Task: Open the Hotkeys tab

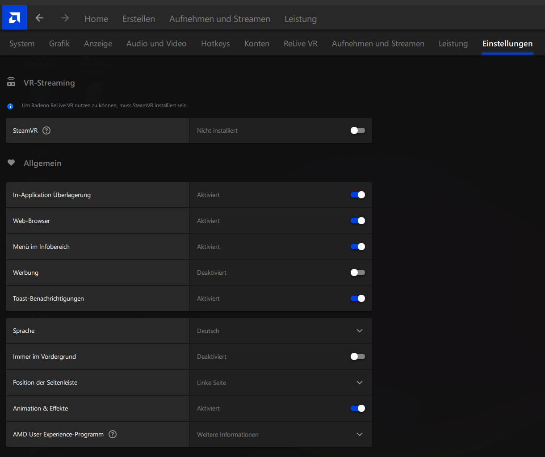Action: tap(215, 43)
